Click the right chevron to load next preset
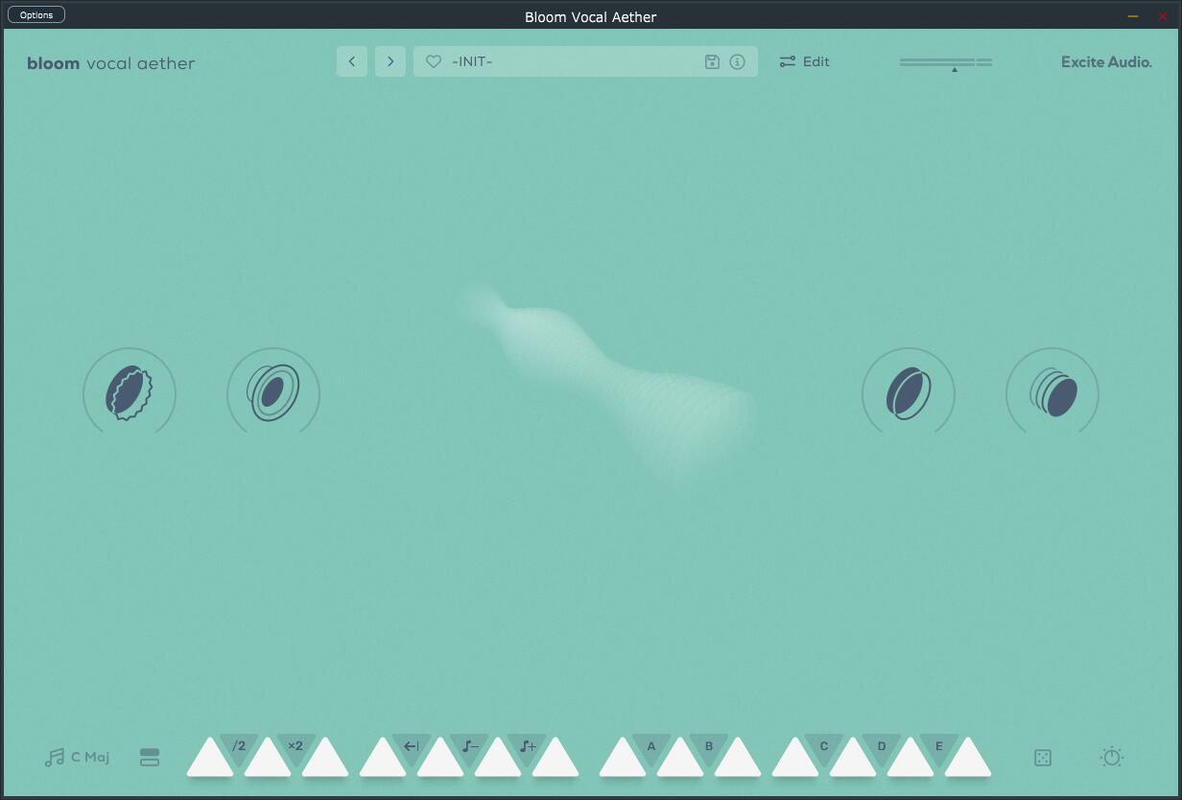1182x800 pixels. 390,60
